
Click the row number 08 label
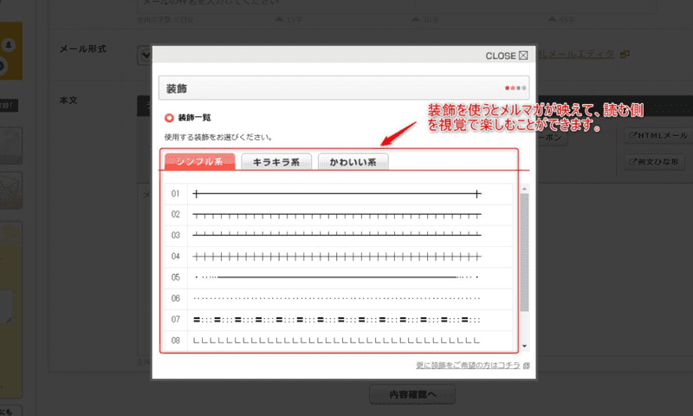click(x=176, y=341)
